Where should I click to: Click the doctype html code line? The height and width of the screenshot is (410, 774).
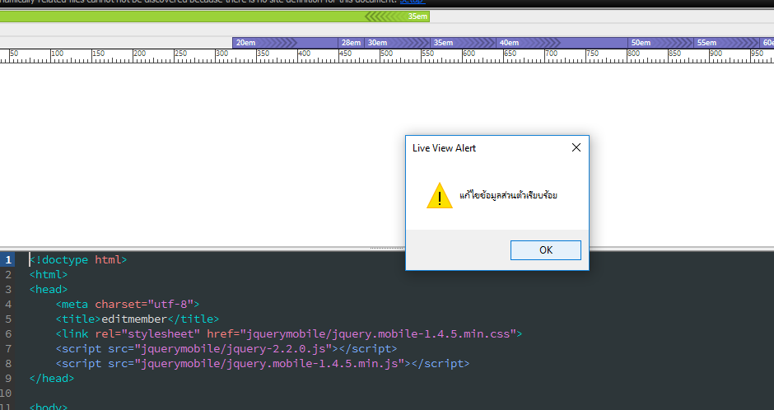pos(78,259)
